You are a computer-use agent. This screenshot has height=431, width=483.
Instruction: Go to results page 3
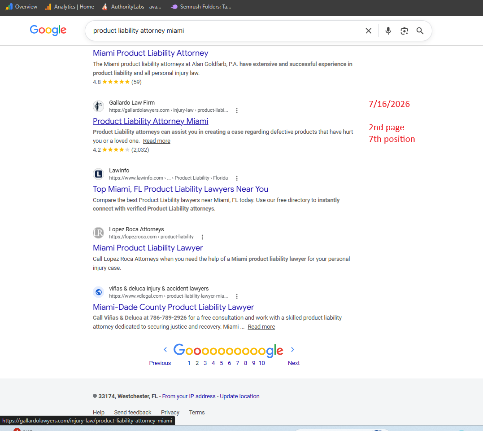[x=205, y=363]
